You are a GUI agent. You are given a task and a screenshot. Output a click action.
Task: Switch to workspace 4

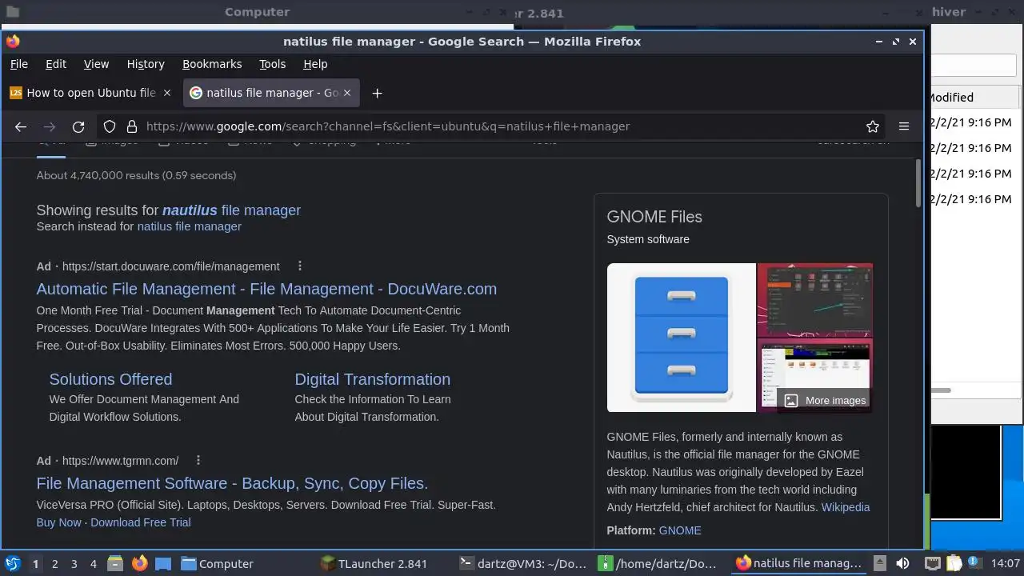[x=93, y=564]
